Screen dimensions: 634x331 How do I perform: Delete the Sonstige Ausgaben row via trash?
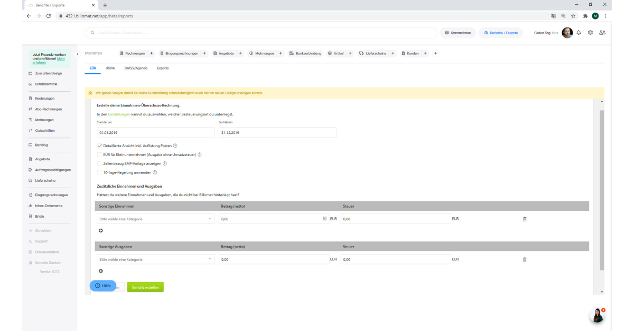coord(525,259)
